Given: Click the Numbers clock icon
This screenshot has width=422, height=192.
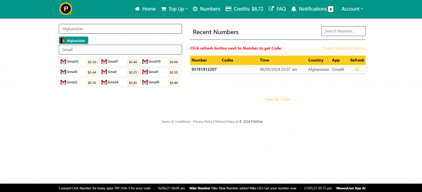Looking at the screenshot, I should pyautogui.click(x=195, y=9).
